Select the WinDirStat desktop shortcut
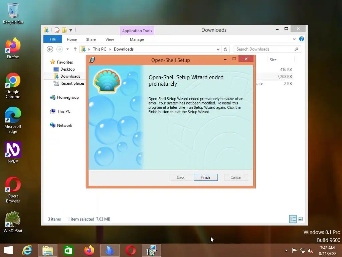 coord(13,222)
